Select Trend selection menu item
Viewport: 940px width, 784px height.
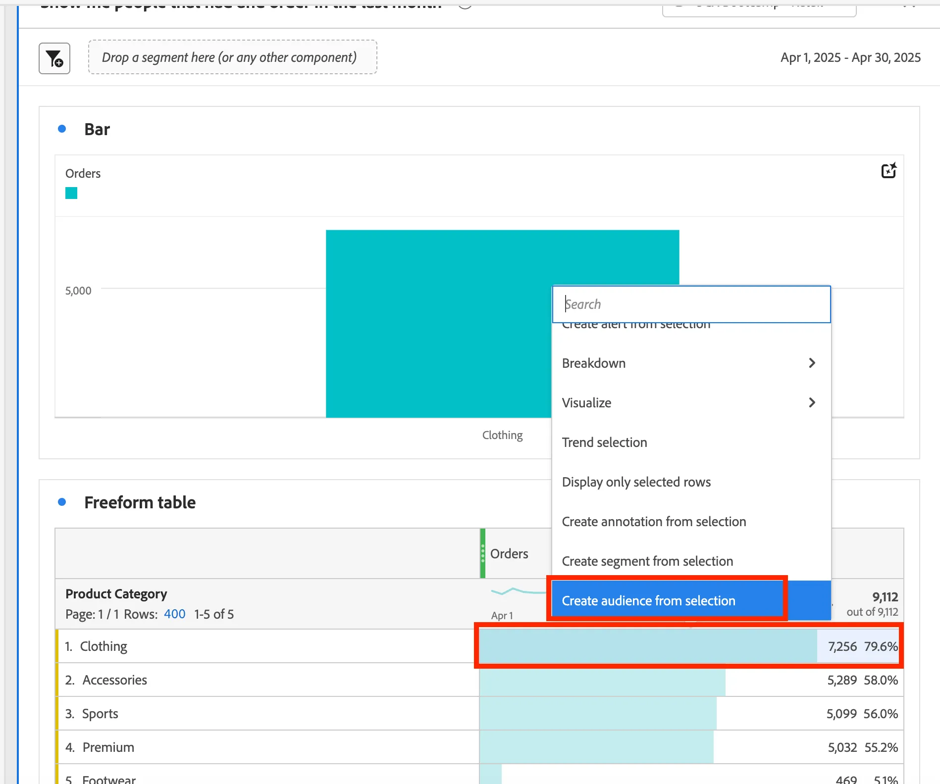coord(691,442)
